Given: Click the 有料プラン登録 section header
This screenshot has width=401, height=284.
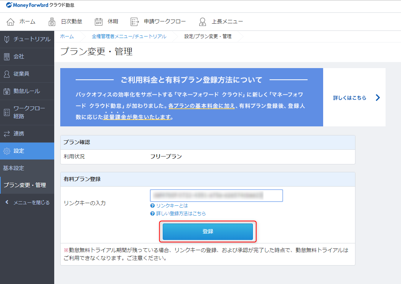Looking at the screenshot, I should point(208,179).
